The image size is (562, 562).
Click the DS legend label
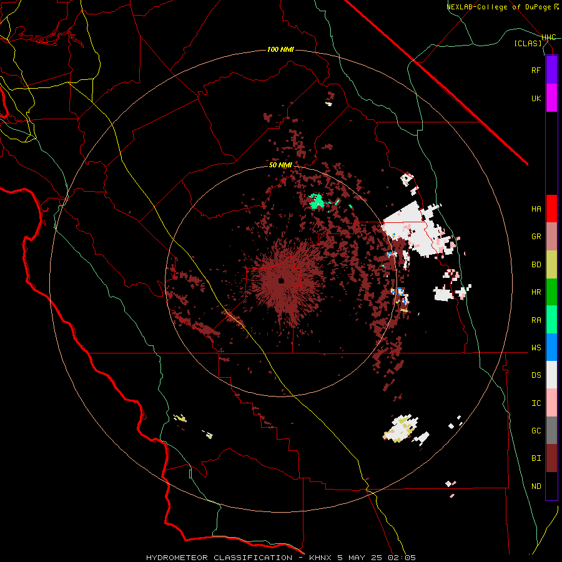(x=536, y=375)
